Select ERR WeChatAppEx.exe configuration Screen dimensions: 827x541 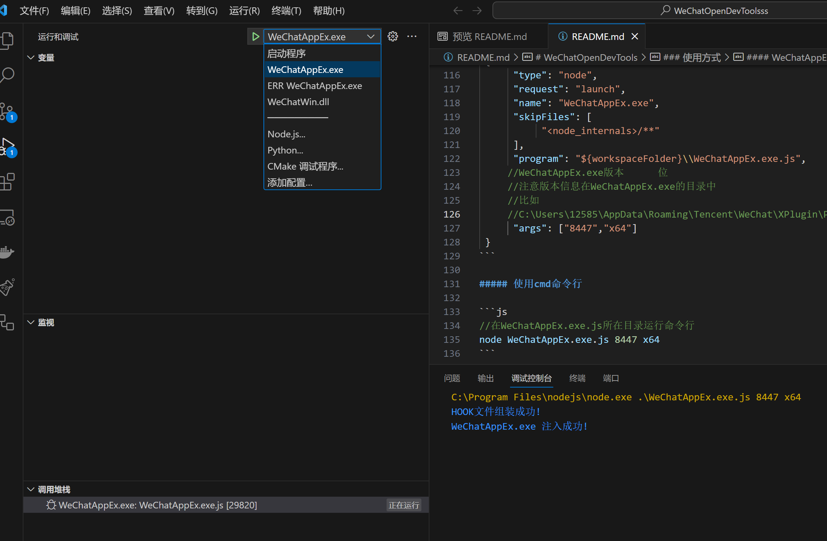tap(322, 86)
